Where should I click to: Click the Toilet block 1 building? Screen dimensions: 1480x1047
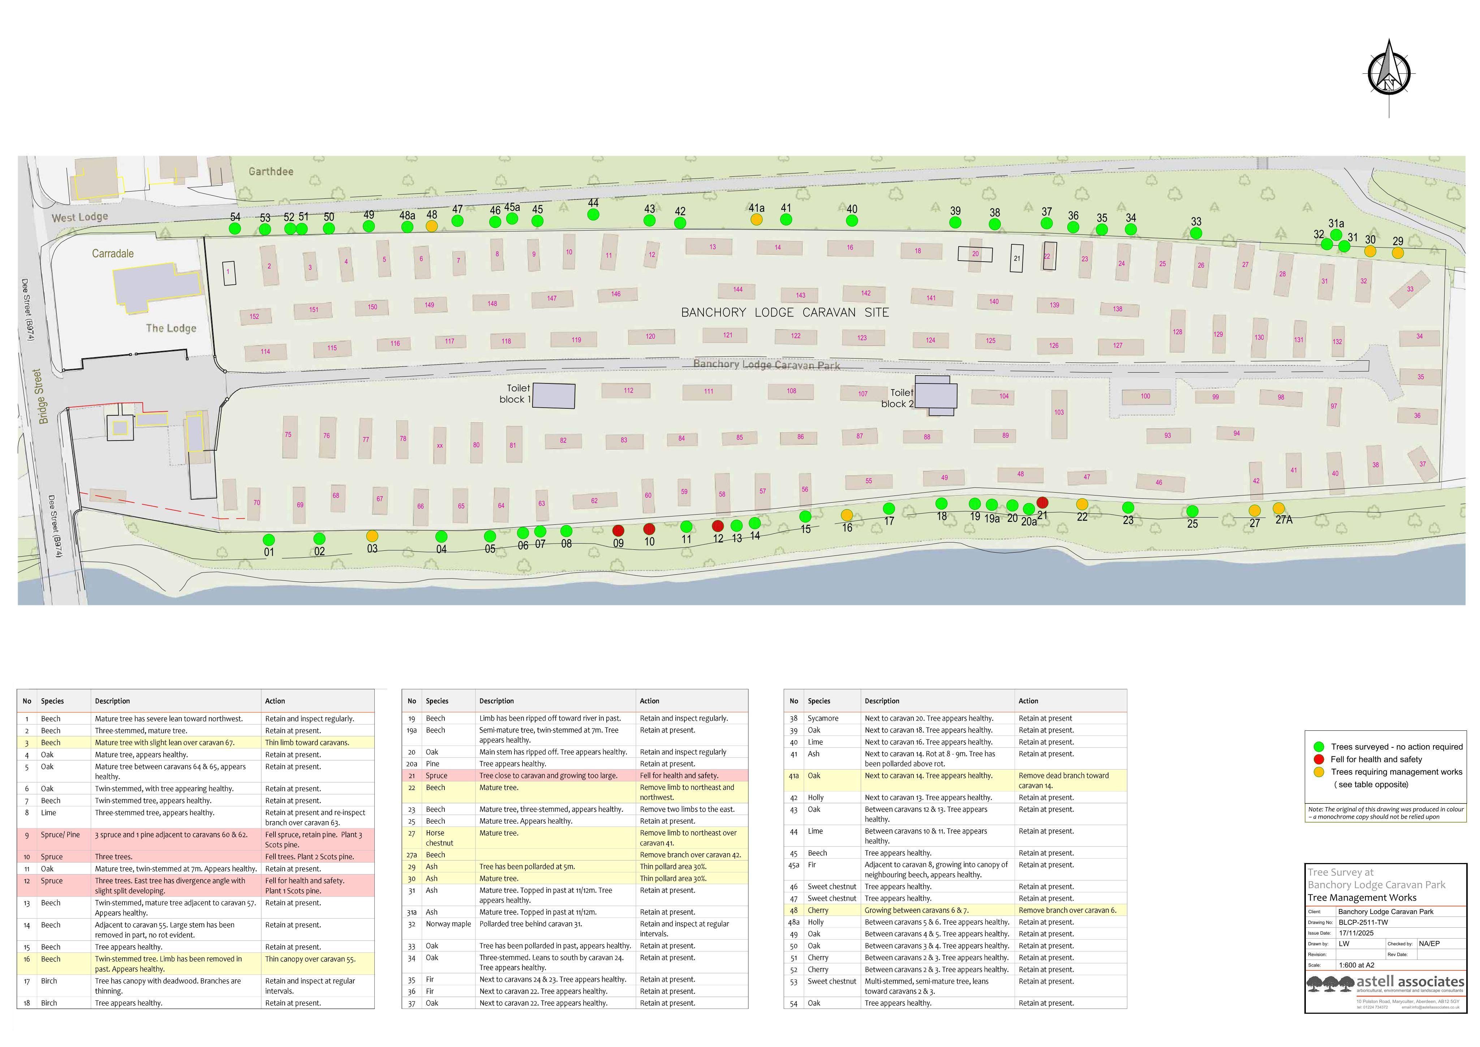[554, 395]
